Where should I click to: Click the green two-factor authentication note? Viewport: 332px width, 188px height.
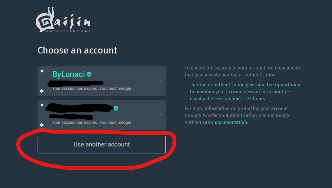[x=245, y=92]
